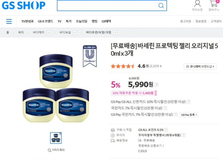Image resolution: width=223 pixels, height=160 pixels.
Task: Expand the 바디로션/오일/크림 dropdown
Action: 115,33
